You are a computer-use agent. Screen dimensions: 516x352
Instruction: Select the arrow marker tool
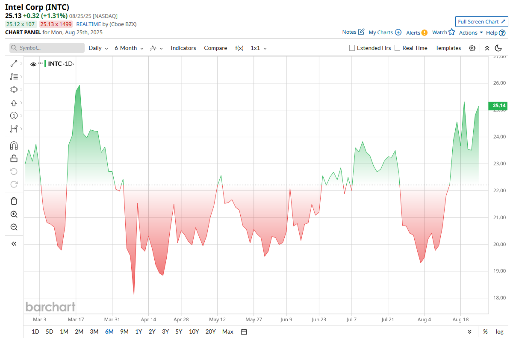[x=14, y=103]
